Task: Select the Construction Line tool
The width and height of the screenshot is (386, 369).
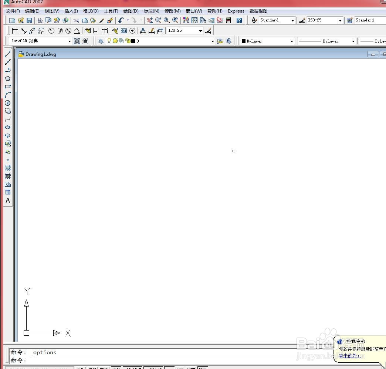Action: click(8, 62)
